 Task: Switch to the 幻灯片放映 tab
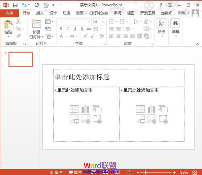point(99,13)
